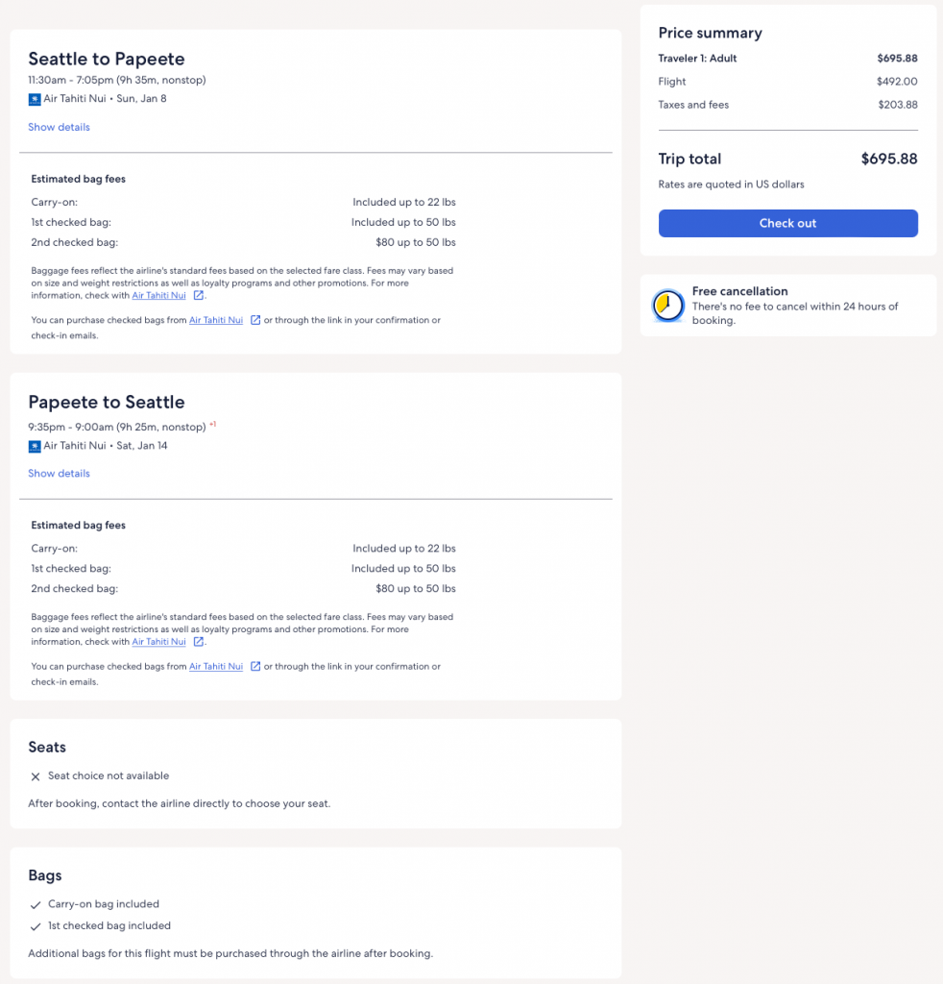Screen dimensions: 943x984
Task: Open 'check with Air Tahiti Nui' link, Papeete to Seattle
Action: point(158,642)
